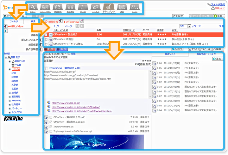Click the お気に入り button in toolbar
Image resolution: width=228 pixels, height=155 pixels.
178,16
